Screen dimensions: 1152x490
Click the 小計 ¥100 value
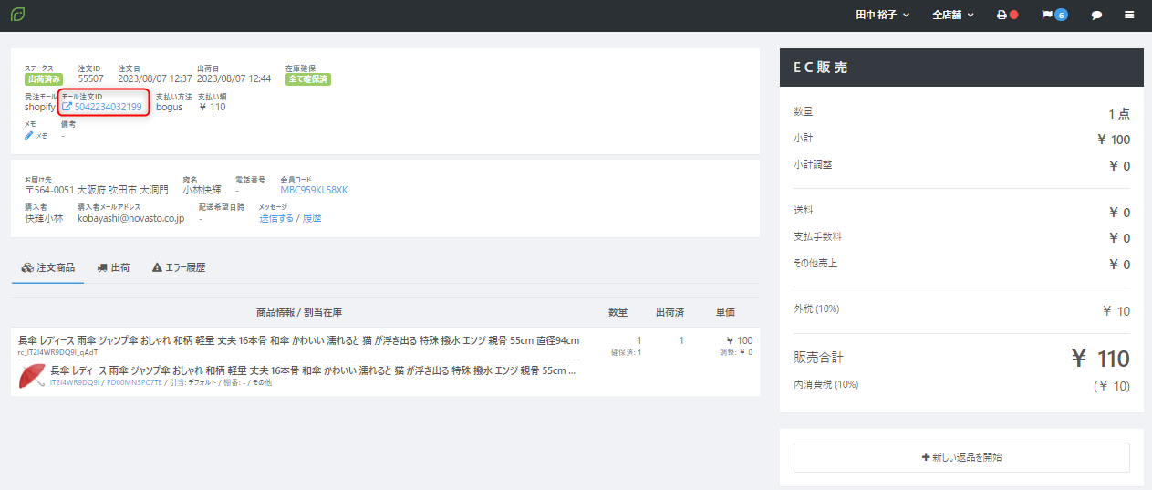coord(1114,140)
